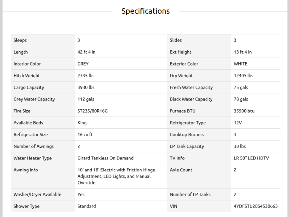Viewport: 290px width, 217px height.
Task: Select the 2335 lbs hitch weight
Action: pos(86,76)
